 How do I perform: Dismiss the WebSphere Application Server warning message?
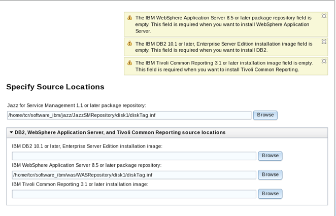(x=324, y=16)
